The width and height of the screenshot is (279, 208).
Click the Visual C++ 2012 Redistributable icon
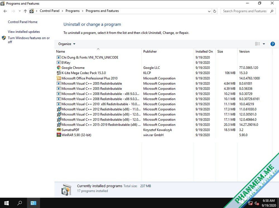[x=59, y=109]
